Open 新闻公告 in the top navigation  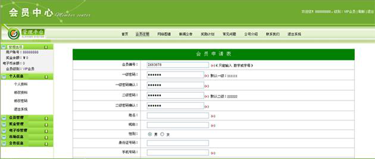[x=186, y=34]
